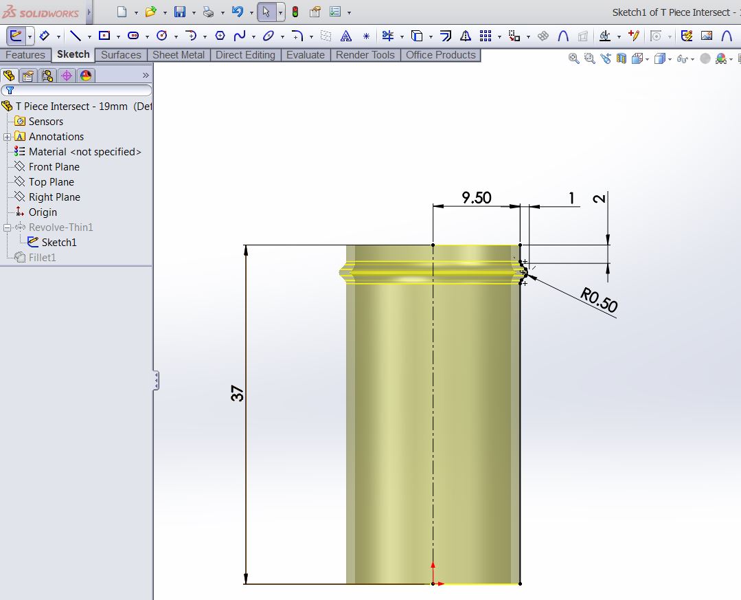Activate the Line sketch tool
741x600 pixels.
76,36
